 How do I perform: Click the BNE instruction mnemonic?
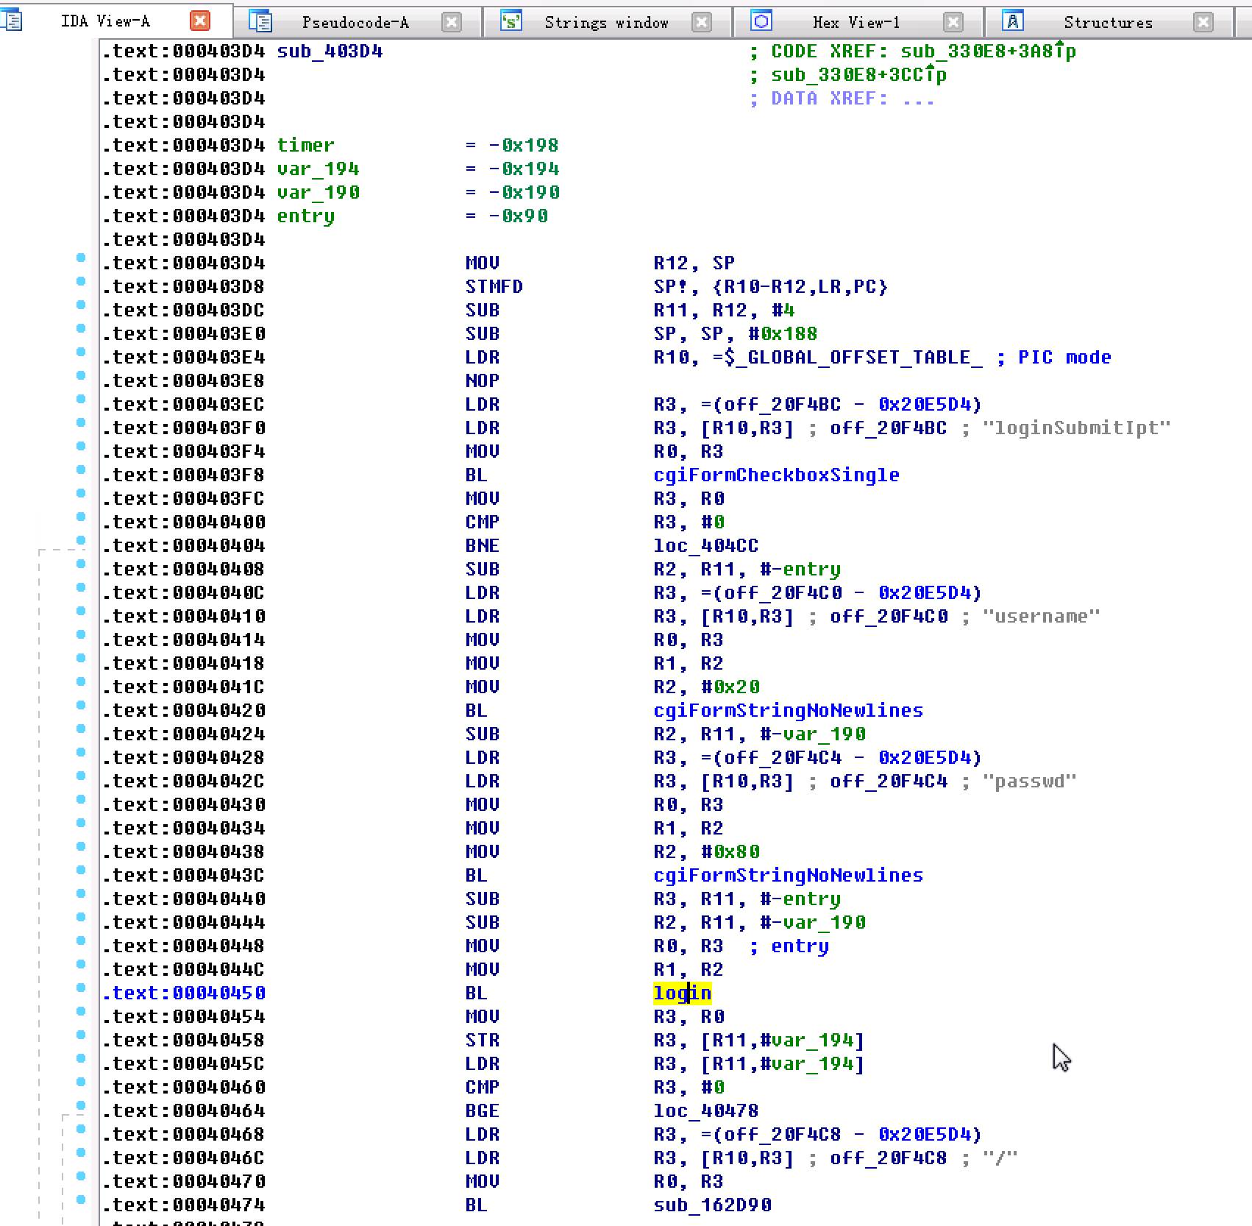[482, 545]
